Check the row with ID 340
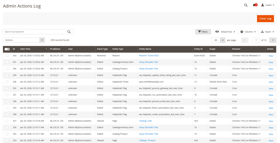The height and width of the screenshot is (143, 280). [x=7, y=69]
